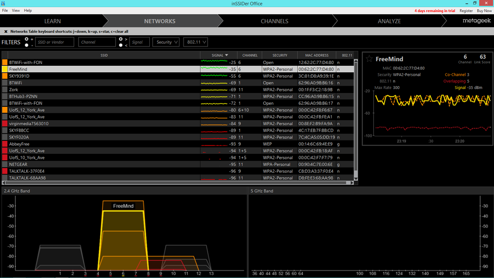
Task: Click the FreeMind label in 2.4 GHz graph
Action: 123,206
